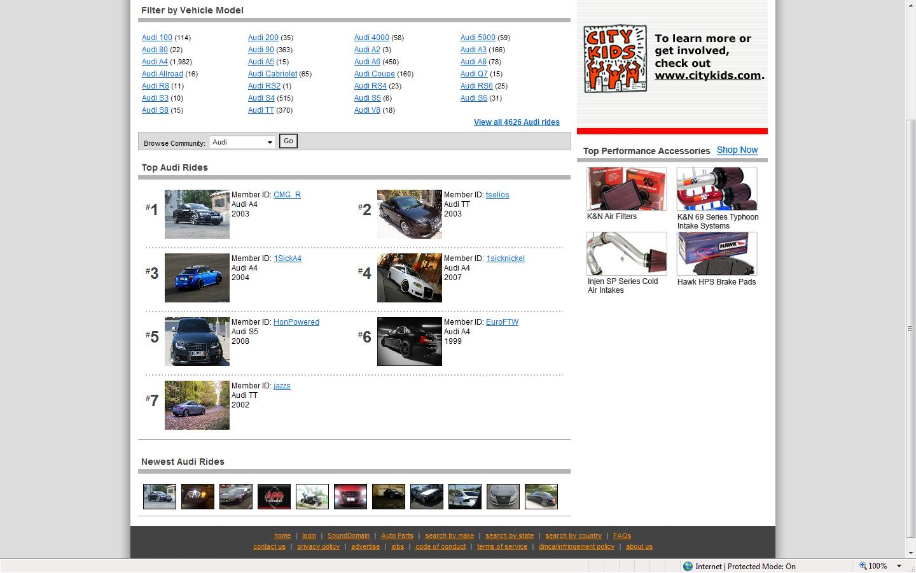Click the Injen SP Cold Air Intake image
The height and width of the screenshot is (573, 916).
point(626,253)
